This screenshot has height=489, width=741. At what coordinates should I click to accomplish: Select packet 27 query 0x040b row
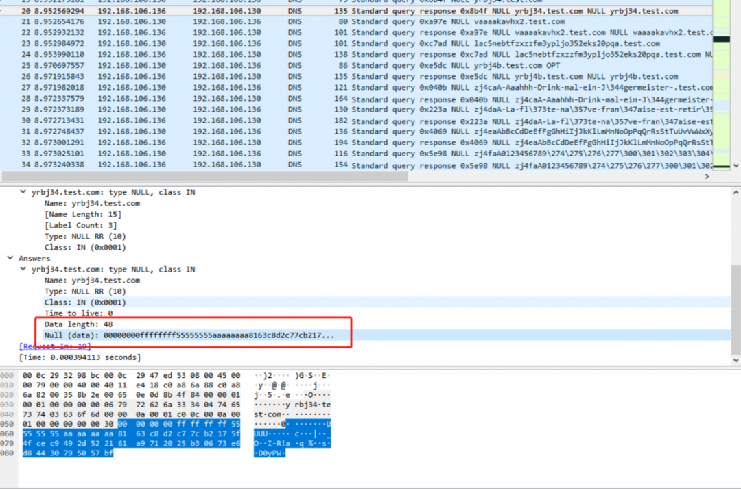click(x=356, y=87)
